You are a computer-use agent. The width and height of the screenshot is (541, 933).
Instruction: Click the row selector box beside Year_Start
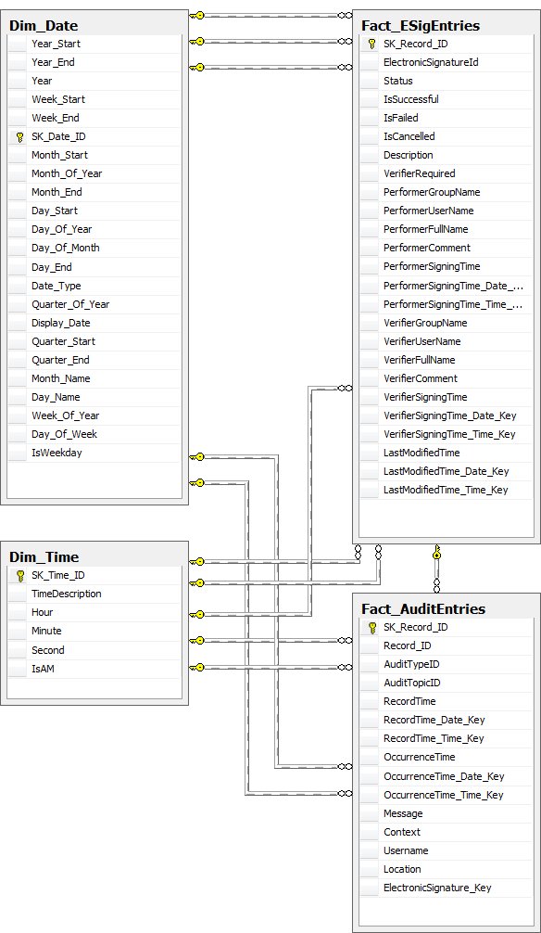click(18, 44)
